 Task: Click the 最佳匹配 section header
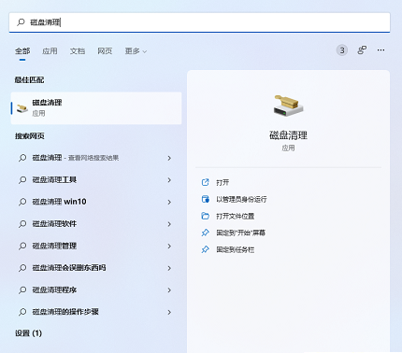pos(29,80)
